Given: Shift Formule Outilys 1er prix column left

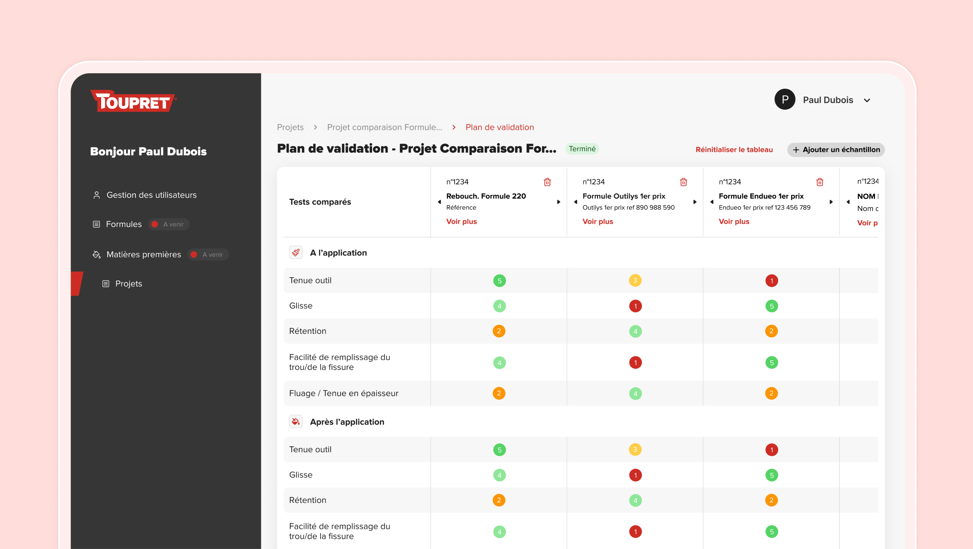Looking at the screenshot, I should (576, 202).
